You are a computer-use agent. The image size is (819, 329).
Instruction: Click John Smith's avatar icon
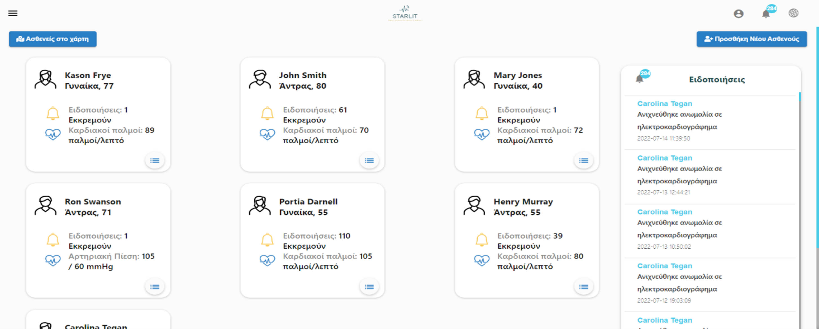tap(260, 80)
